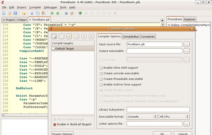
Task: Click the Use Icon checkbox
Action: point(101,60)
